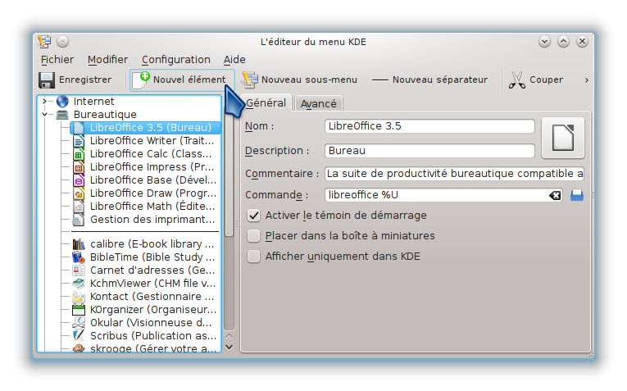Click Nouveau sous-menu toolbar button
The width and height of the screenshot is (627, 391).
299,80
